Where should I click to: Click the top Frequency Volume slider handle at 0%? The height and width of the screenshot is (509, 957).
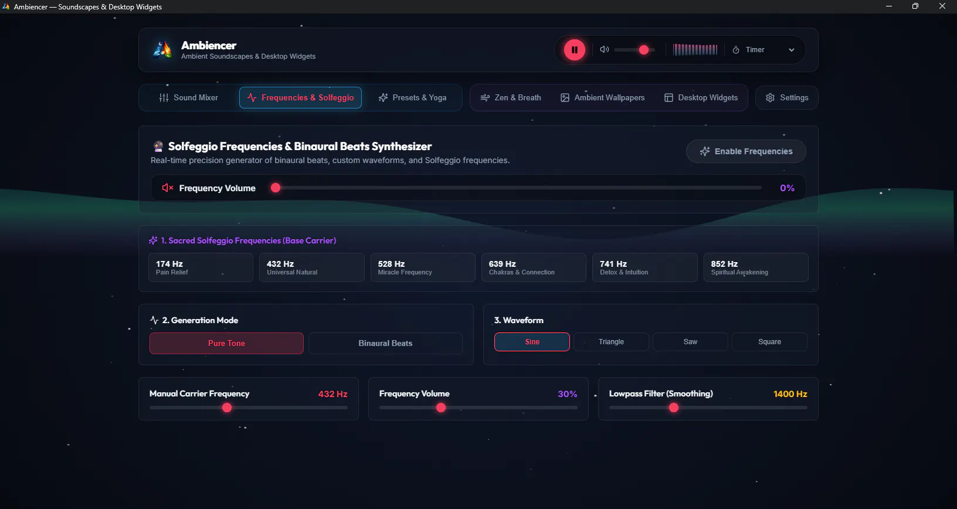(276, 188)
